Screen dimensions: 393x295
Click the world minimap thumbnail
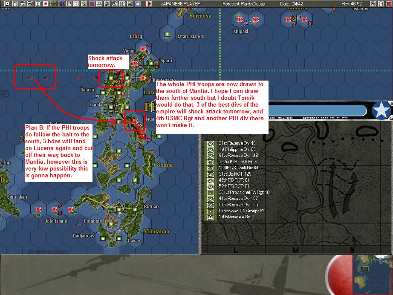(372, 275)
